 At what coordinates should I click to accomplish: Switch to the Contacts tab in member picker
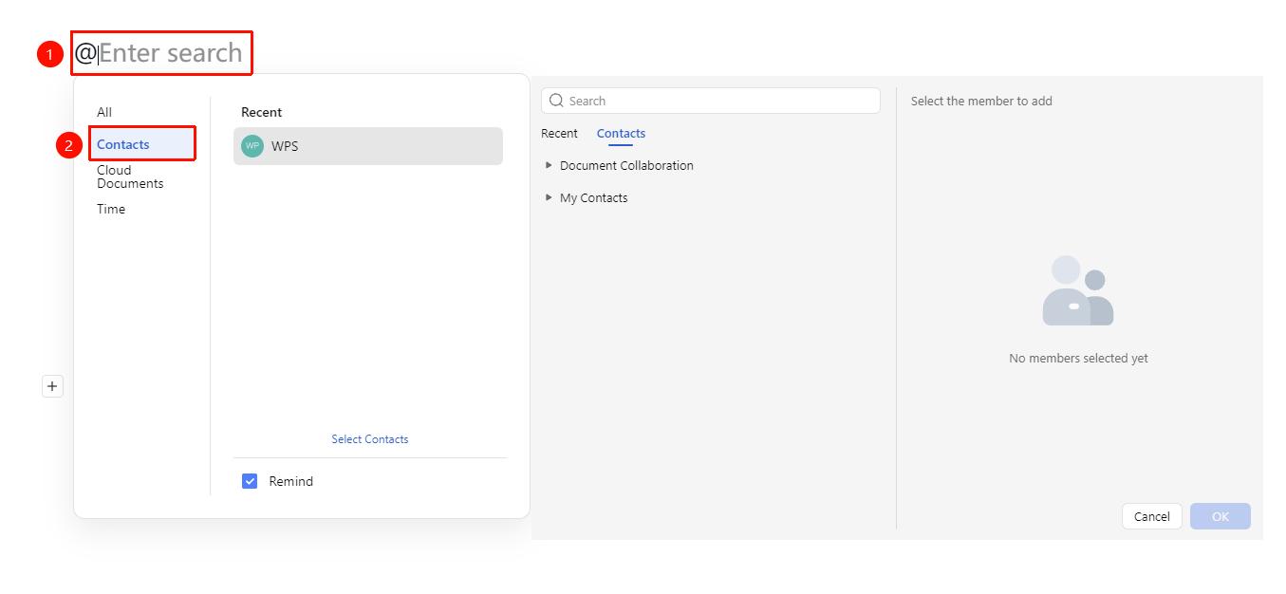coord(621,134)
